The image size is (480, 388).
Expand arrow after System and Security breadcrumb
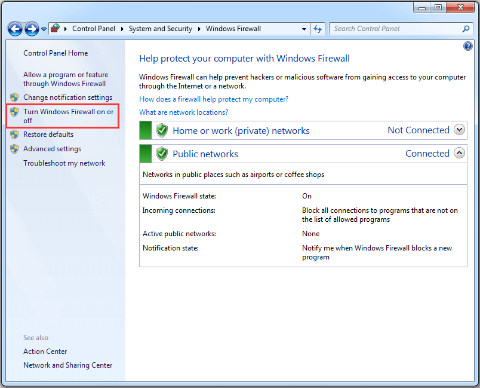click(199, 29)
